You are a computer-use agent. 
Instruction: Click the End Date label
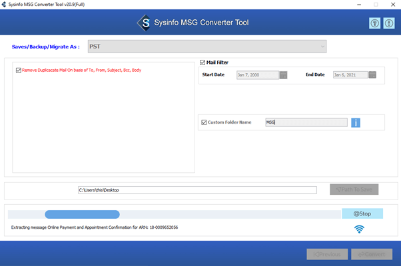click(315, 74)
